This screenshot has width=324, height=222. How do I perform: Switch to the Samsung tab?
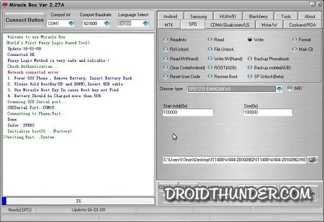198,16
